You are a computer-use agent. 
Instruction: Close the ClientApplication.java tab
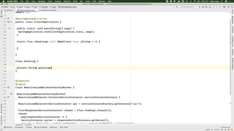(36, 10)
